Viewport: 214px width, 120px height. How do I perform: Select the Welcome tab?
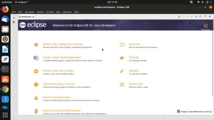click(x=26, y=17)
